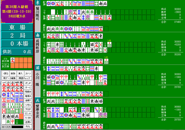Click the 削除 delete button
The image size is (185, 130).
coord(13,73)
